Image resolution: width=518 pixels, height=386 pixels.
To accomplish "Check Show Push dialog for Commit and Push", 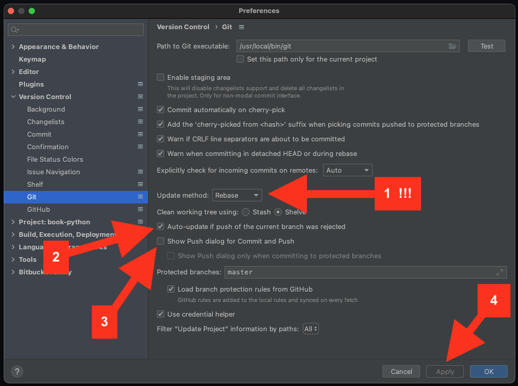I will click(x=161, y=241).
